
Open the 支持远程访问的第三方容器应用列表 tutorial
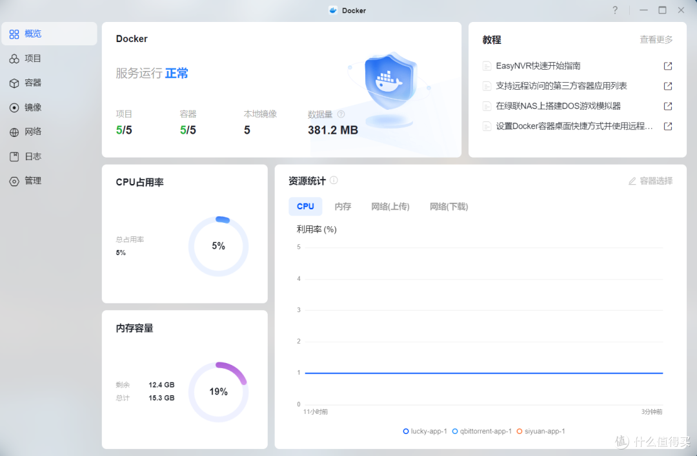pos(561,86)
